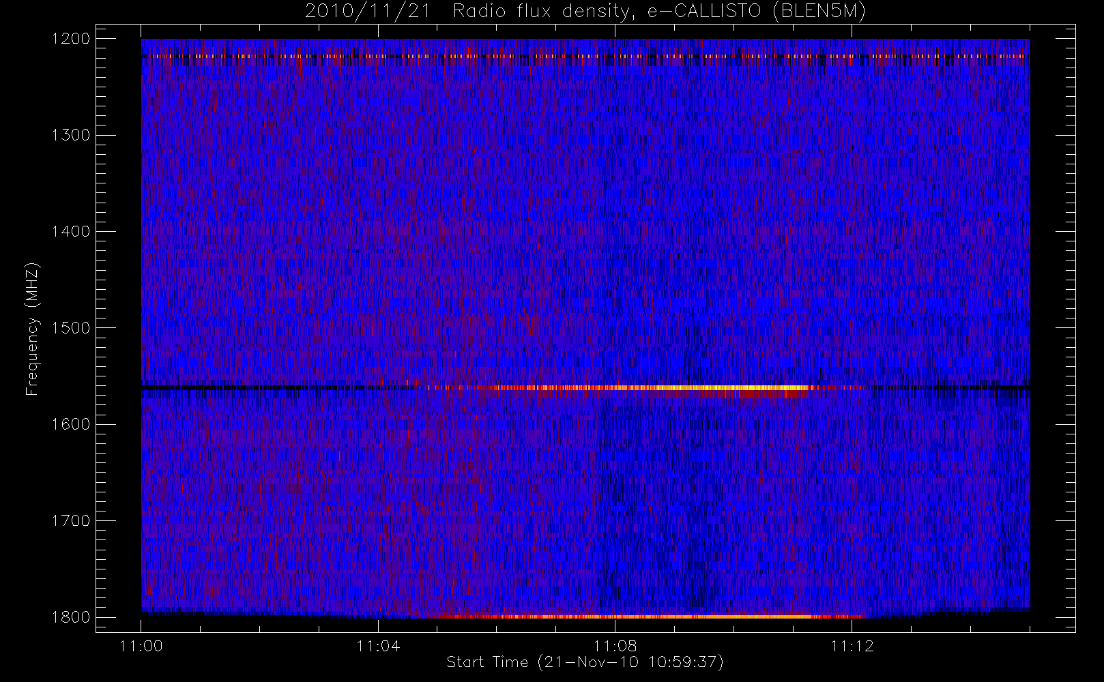Screen dimensions: 1104x682
Task: Click the 11:04 time tick label
Action: (378, 646)
